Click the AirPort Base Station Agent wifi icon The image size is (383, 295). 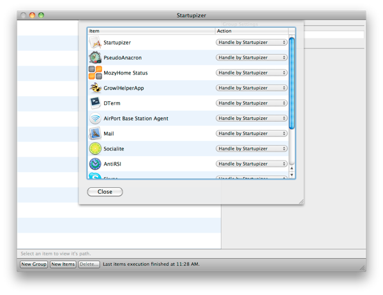[95, 119]
